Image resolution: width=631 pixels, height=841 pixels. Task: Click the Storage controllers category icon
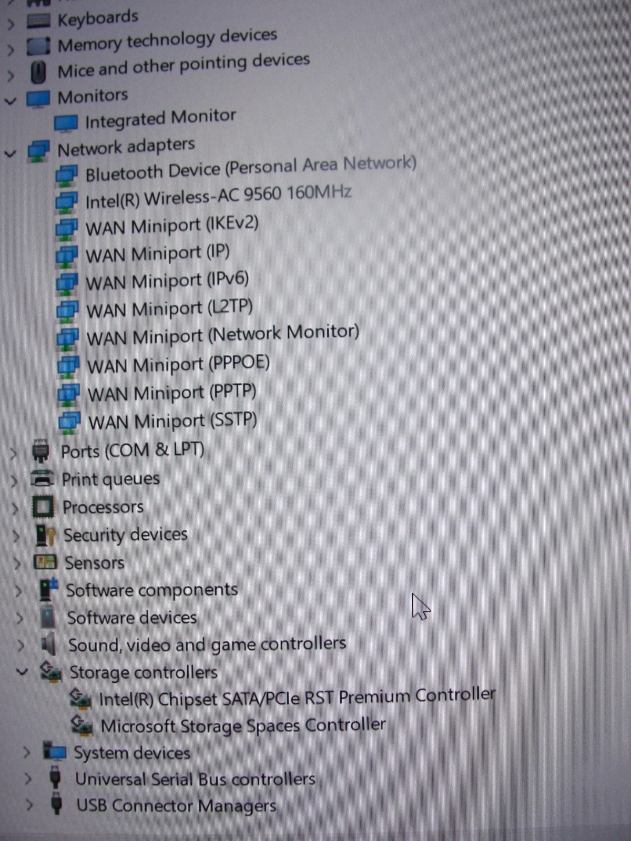coord(52,672)
